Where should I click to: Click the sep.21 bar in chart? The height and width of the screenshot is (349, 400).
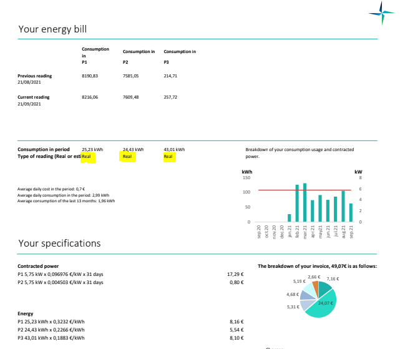click(x=351, y=213)
